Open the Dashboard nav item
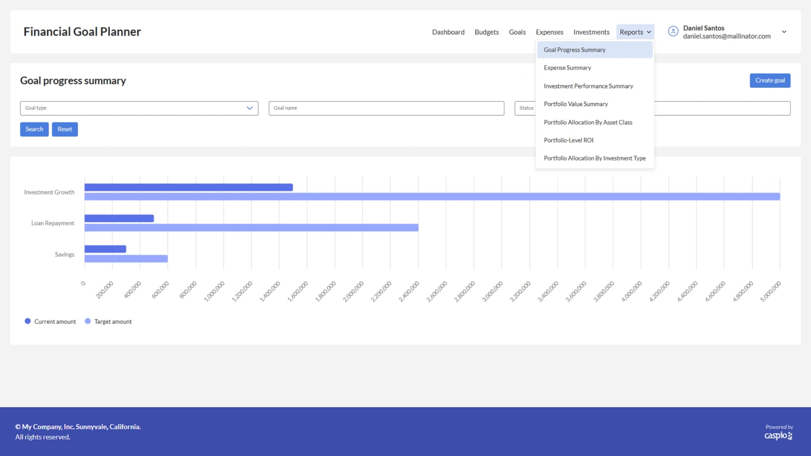 pyautogui.click(x=448, y=32)
